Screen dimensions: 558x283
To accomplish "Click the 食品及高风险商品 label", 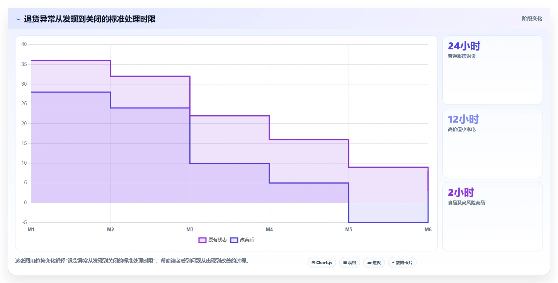I will 466,203.
